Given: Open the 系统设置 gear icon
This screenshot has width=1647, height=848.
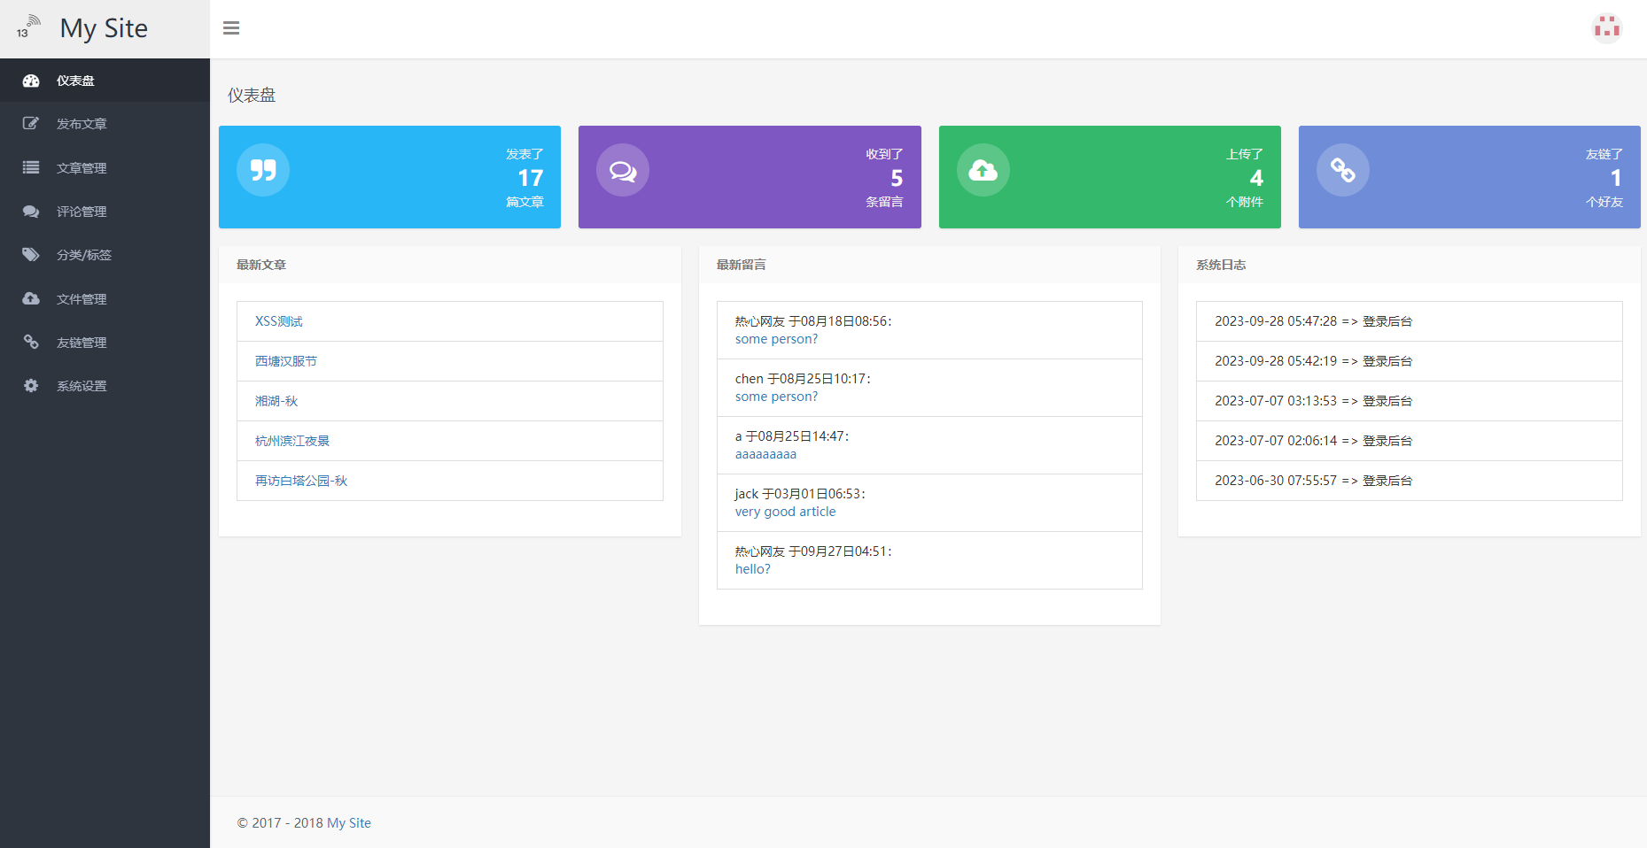Looking at the screenshot, I should point(31,385).
